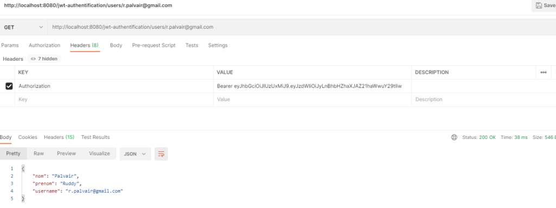The image size is (556, 208).
Task: Click the KEY column header
Action: [x=23, y=72]
